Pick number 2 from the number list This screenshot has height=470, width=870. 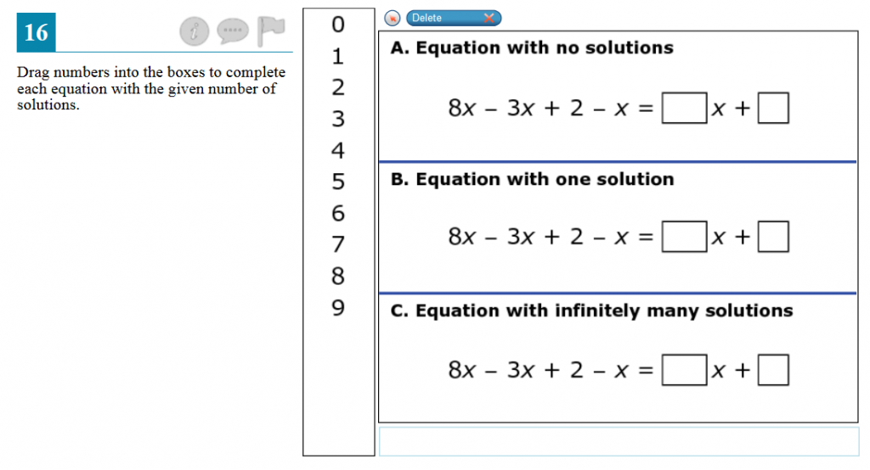point(338,87)
